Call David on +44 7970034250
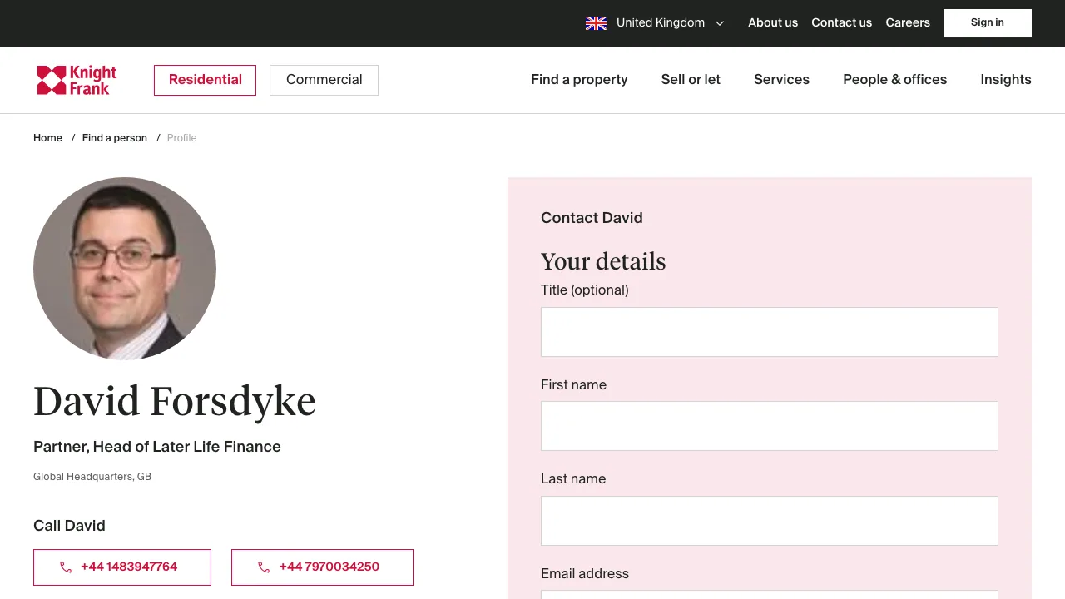The height and width of the screenshot is (599, 1065). tap(322, 567)
